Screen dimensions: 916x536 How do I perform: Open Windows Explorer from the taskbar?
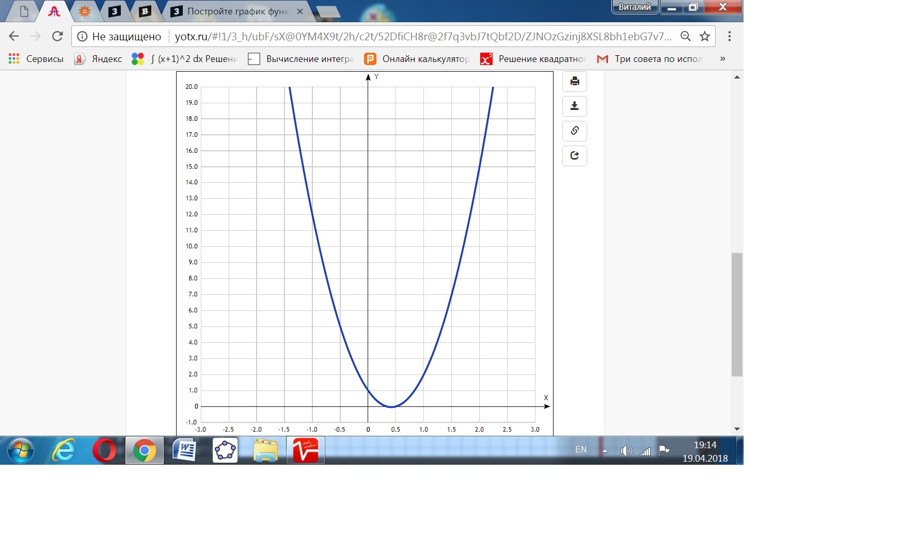(x=265, y=450)
